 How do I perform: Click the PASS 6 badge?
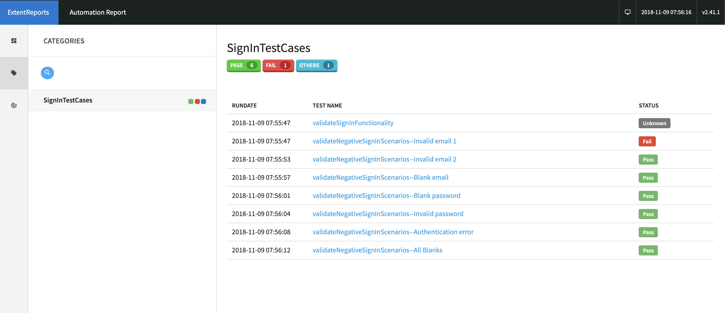tap(244, 66)
